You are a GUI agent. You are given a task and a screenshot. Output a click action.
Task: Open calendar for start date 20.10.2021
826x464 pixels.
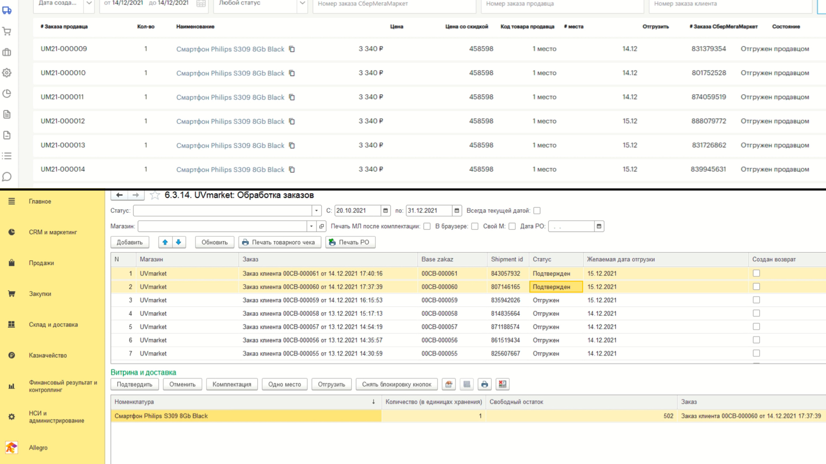[385, 211]
